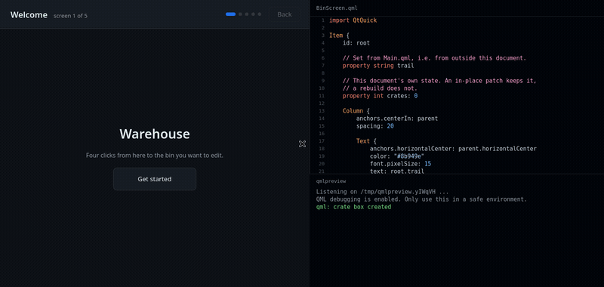This screenshot has width=604, height=287.
Task: Click the 'text: root.trail' line
Action: click(397, 171)
